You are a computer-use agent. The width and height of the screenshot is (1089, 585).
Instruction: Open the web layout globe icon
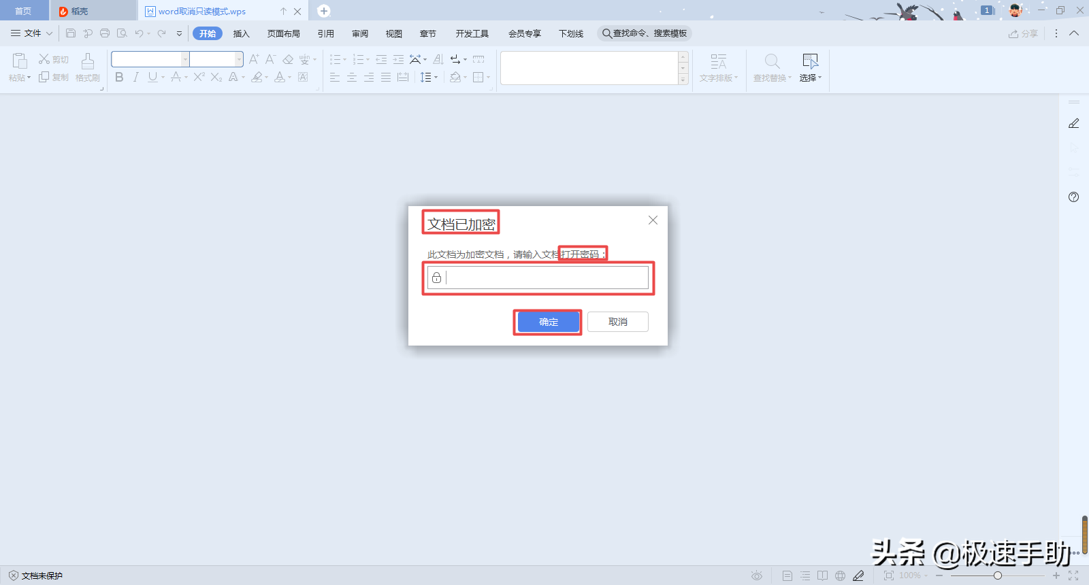coord(841,575)
